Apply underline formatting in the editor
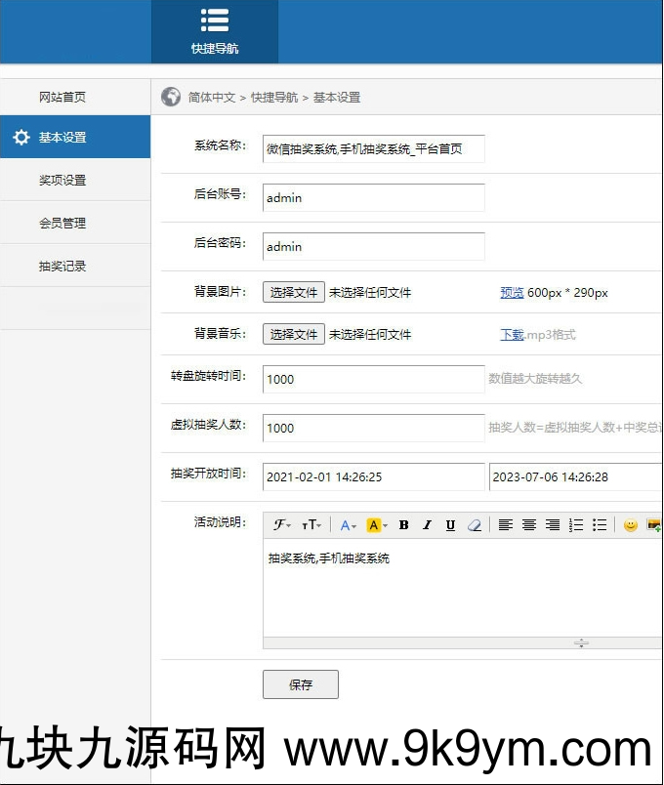Image resolution: width=664 pixels, height=785 pixels. point(450,525)
